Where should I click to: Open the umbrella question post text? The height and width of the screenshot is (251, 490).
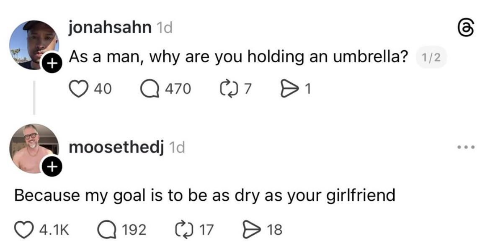pyautogui.click(x=238, y=56)
